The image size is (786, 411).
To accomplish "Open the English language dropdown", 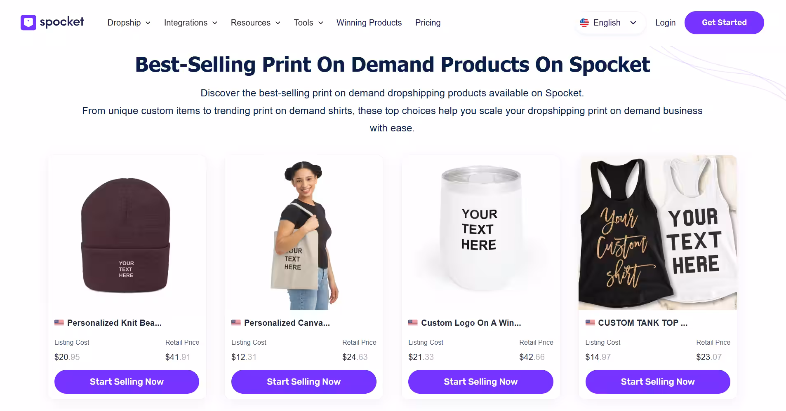I will [610, 23].
